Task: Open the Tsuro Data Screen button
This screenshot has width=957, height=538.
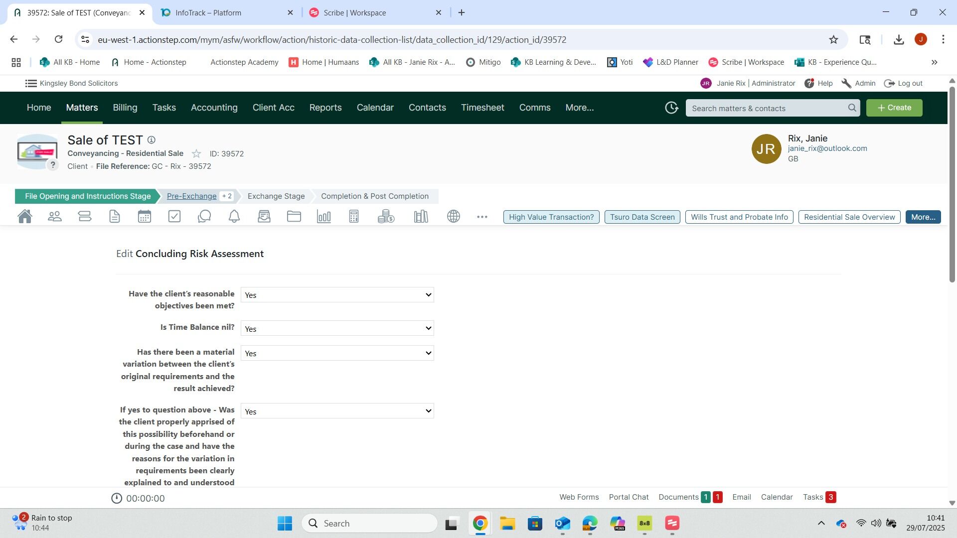Action: pyautogui.click(x=642, y=217)
